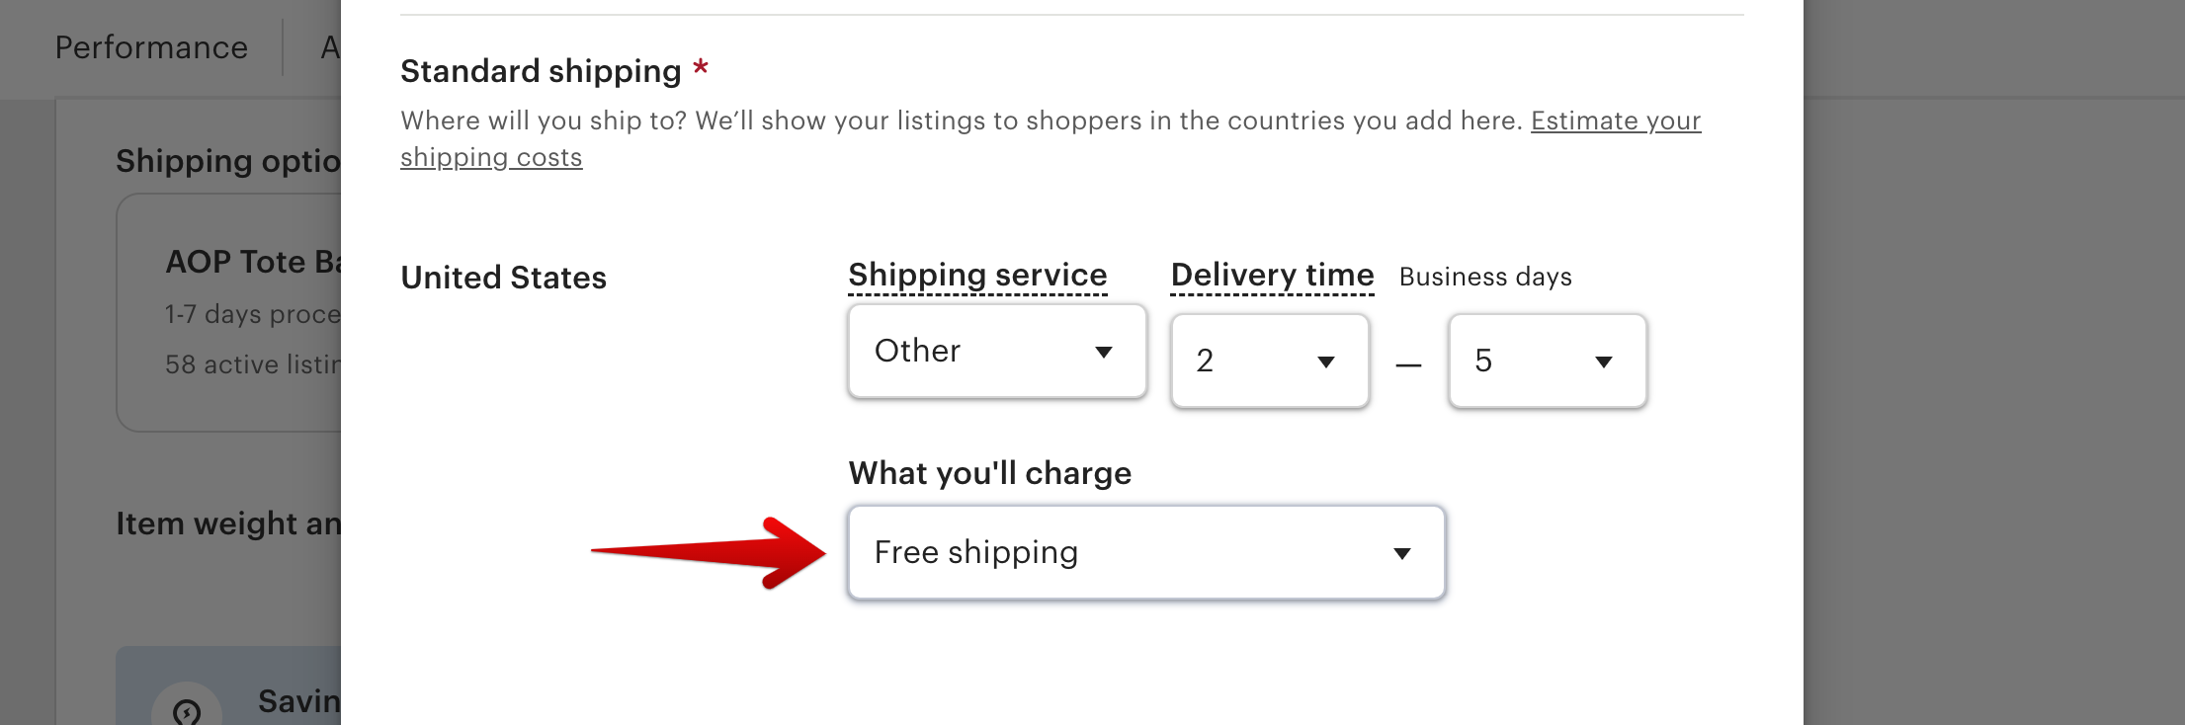This screenshot has width=2185, height=725.
Task: Switch to the Performance tab
Action: pos(150,47)
